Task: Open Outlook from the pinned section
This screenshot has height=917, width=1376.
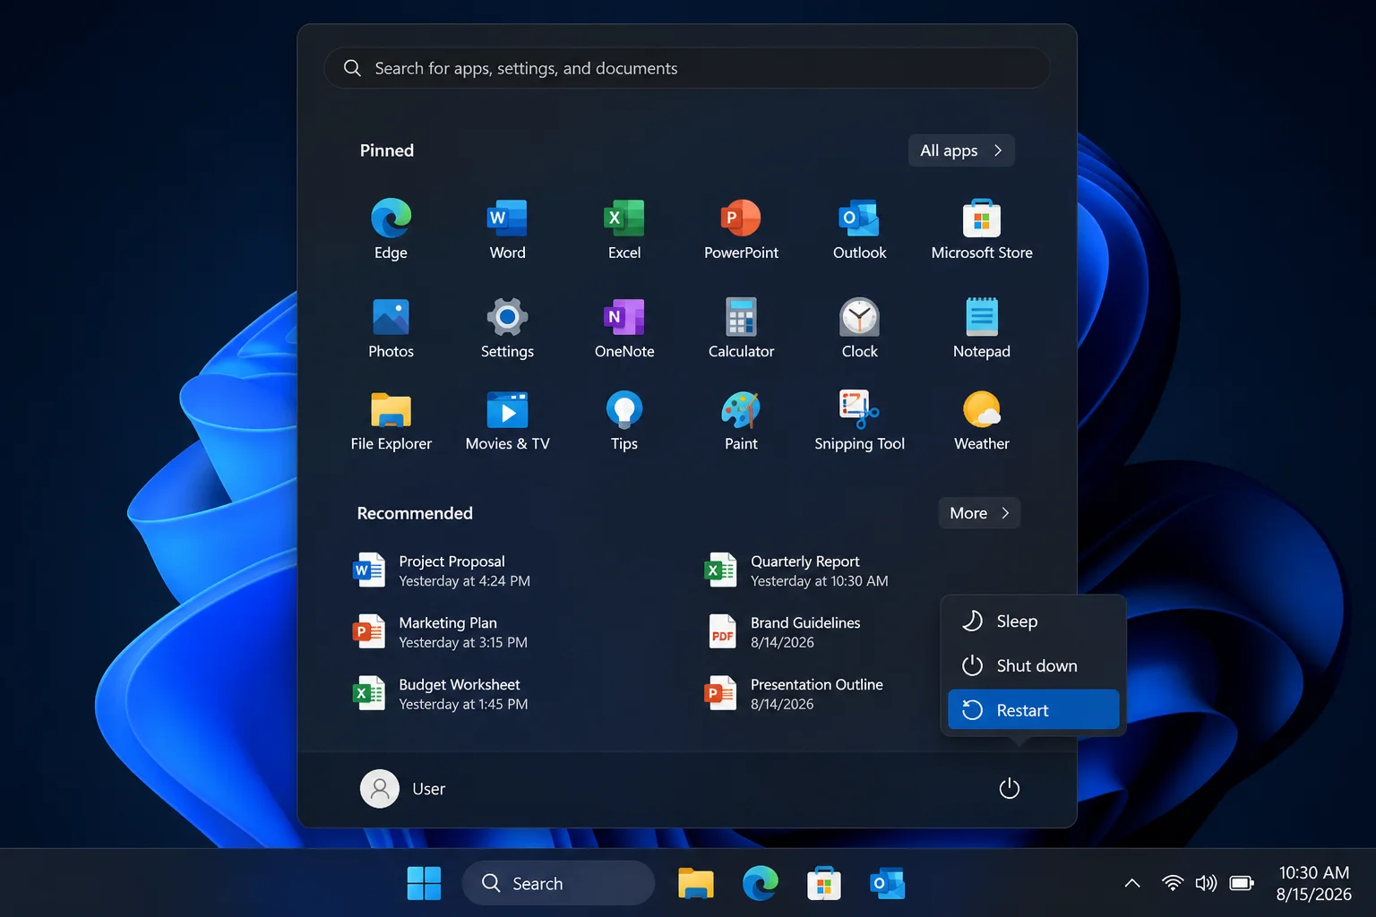Action: (859, 229)
